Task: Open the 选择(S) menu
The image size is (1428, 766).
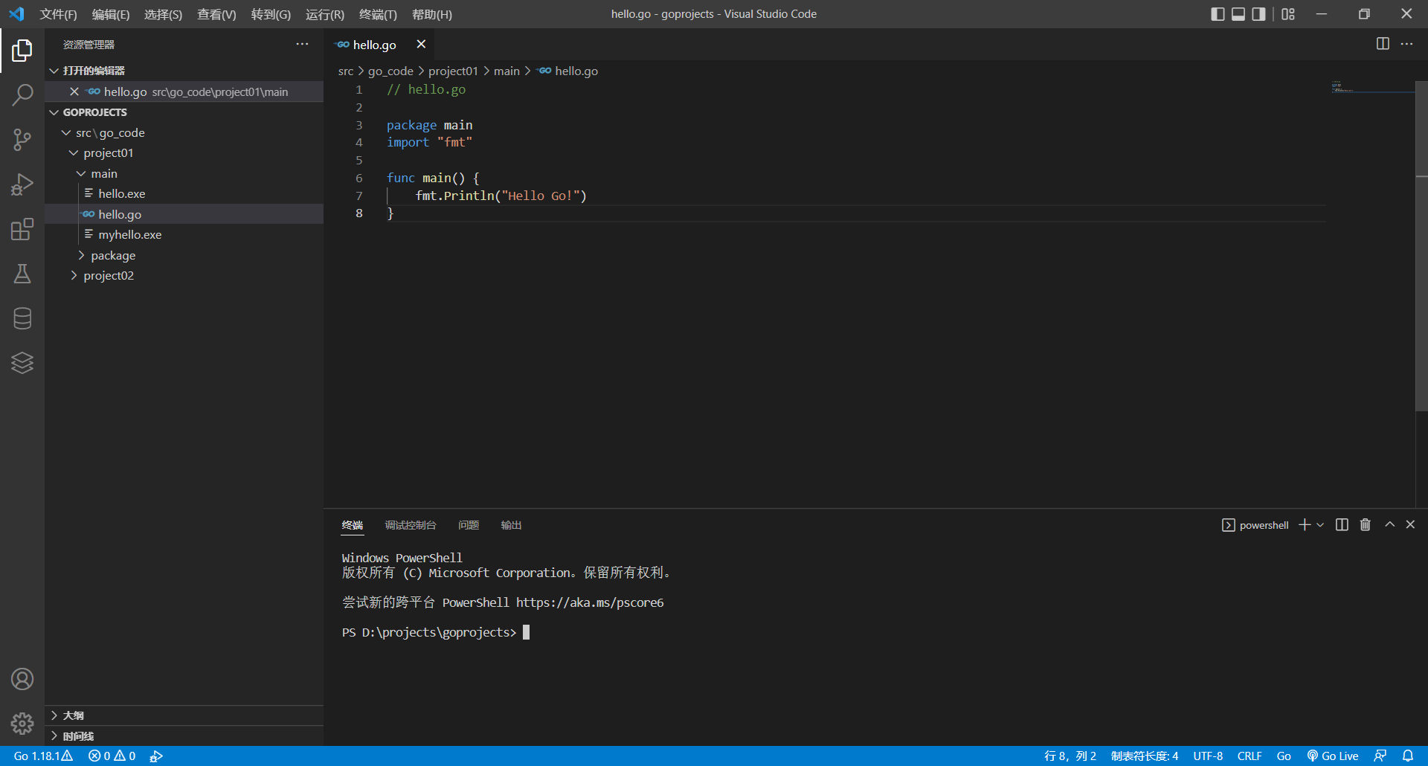Action: 163,14
